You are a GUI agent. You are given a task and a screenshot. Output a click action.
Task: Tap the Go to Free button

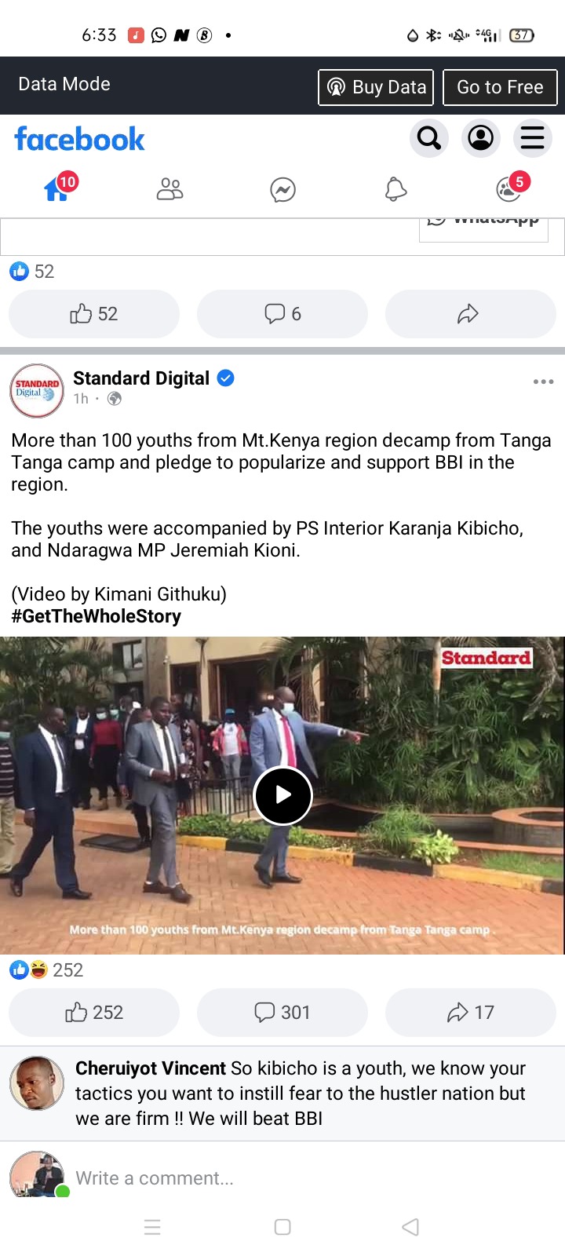point(500,87)
